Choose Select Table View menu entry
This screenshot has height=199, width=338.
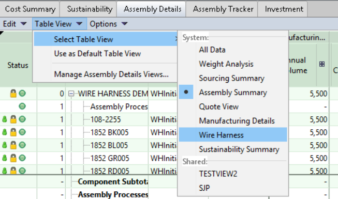pyautogui.click(x=106, y=39)
